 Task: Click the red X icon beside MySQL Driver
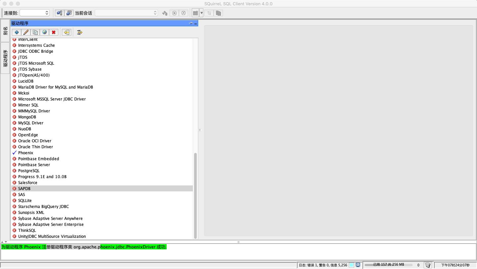click(x=14, y=123)
